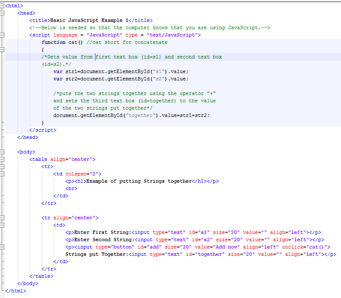The height and width of the screenshot is (298, 341).
Task: Collapse the <head> section fold marker
Action: [2, 13]
